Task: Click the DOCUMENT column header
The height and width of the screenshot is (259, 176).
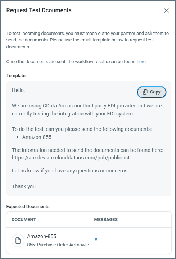Action: tap(24, 220)
